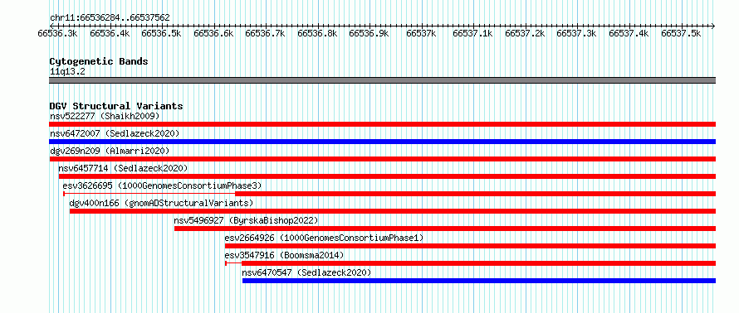Select the red bar for dgv269n209
Image resolution: width=739 pixels, height=313 pixels.
[x=382, y=159]
